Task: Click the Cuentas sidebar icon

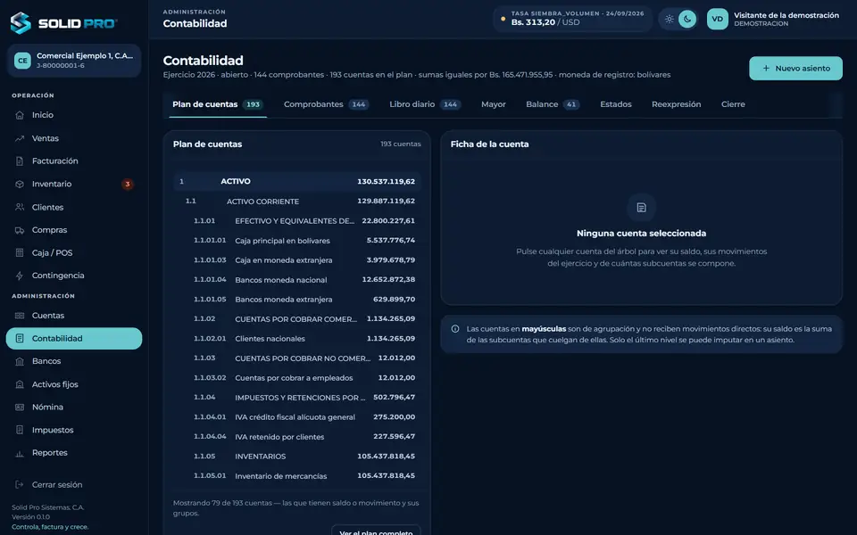Action: coord(20,316)
